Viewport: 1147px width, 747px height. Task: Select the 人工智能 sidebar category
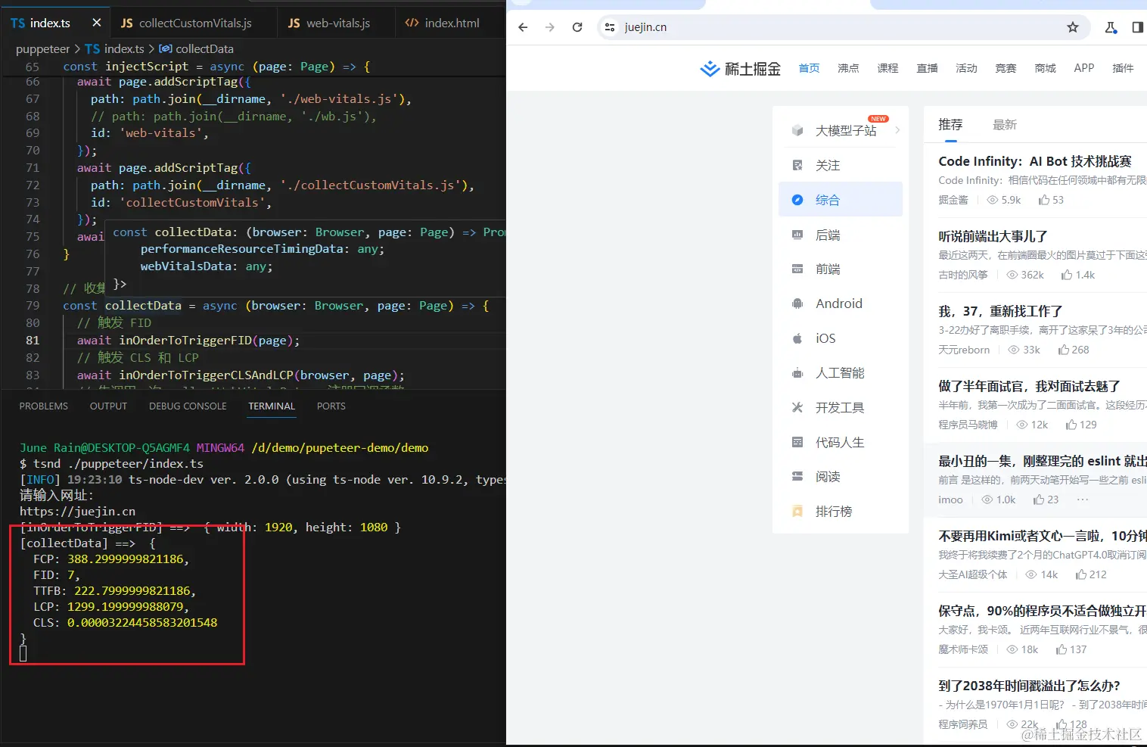841,373
